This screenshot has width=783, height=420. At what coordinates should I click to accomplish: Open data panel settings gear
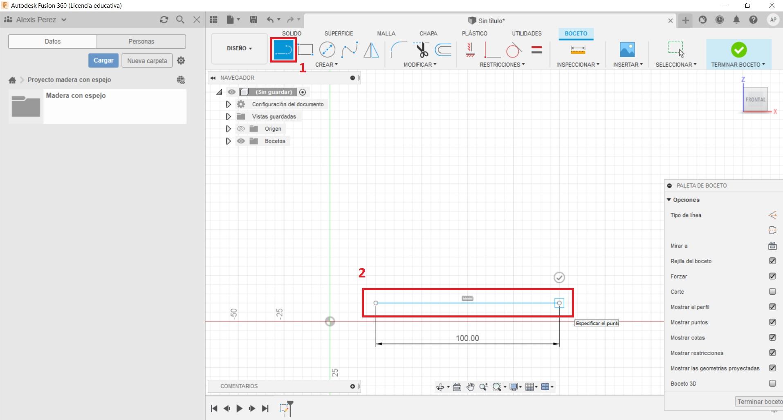pos(181,60)
